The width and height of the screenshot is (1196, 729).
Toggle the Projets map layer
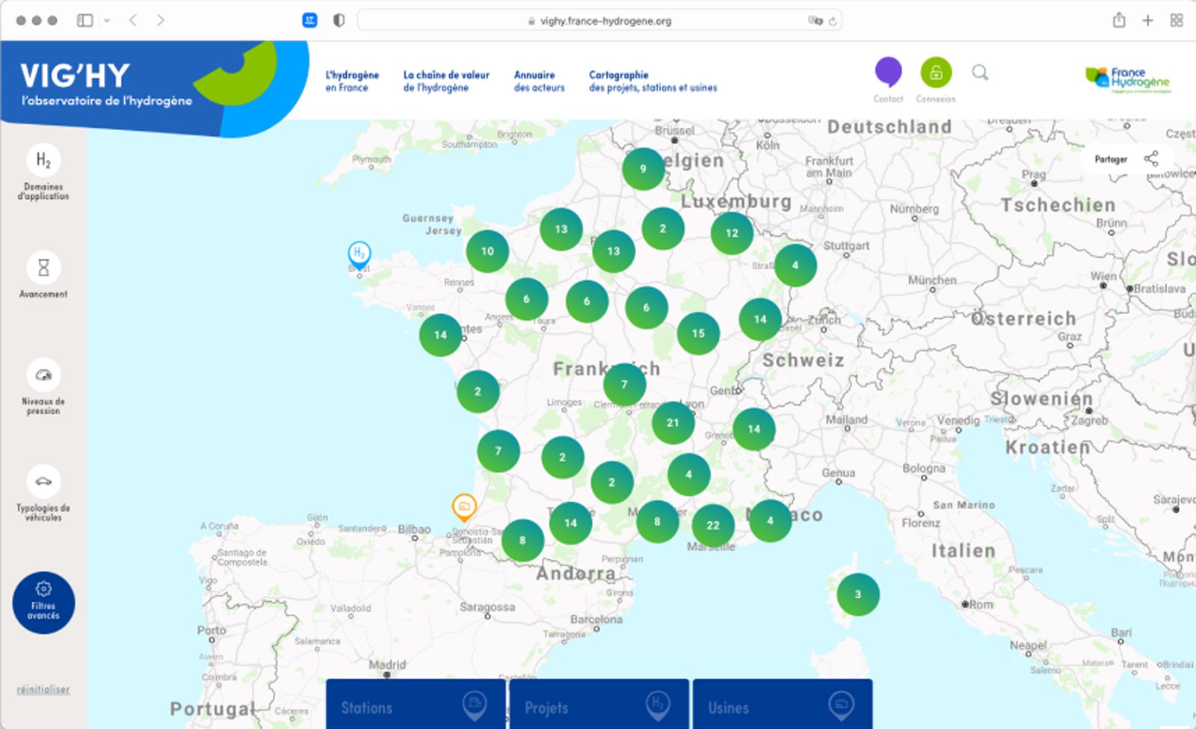[x=598, y=707]
